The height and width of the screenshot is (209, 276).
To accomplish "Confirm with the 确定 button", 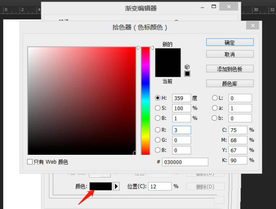I will coord(230,42).
